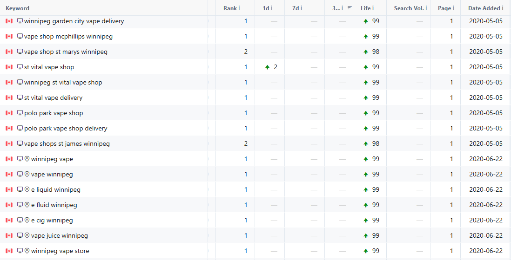
Task: Click the Life green arrow for vape shops st james winnipeg
Action: [366, 143]
